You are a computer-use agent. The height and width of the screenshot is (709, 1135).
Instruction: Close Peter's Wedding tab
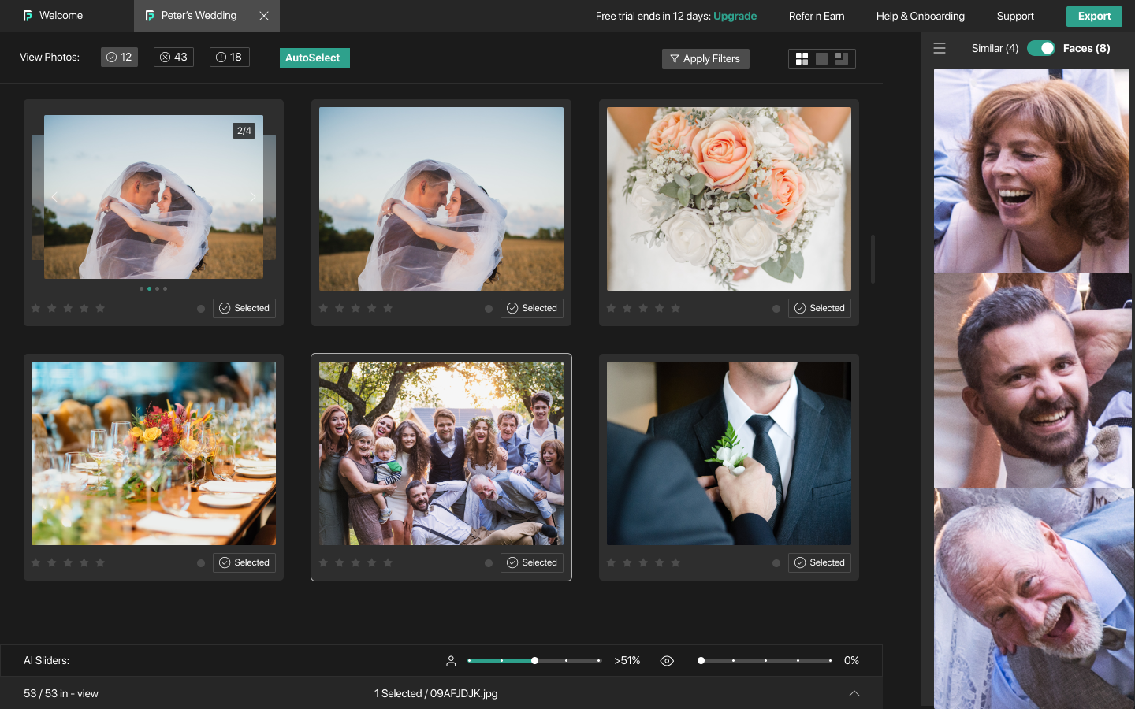[264, 16]
